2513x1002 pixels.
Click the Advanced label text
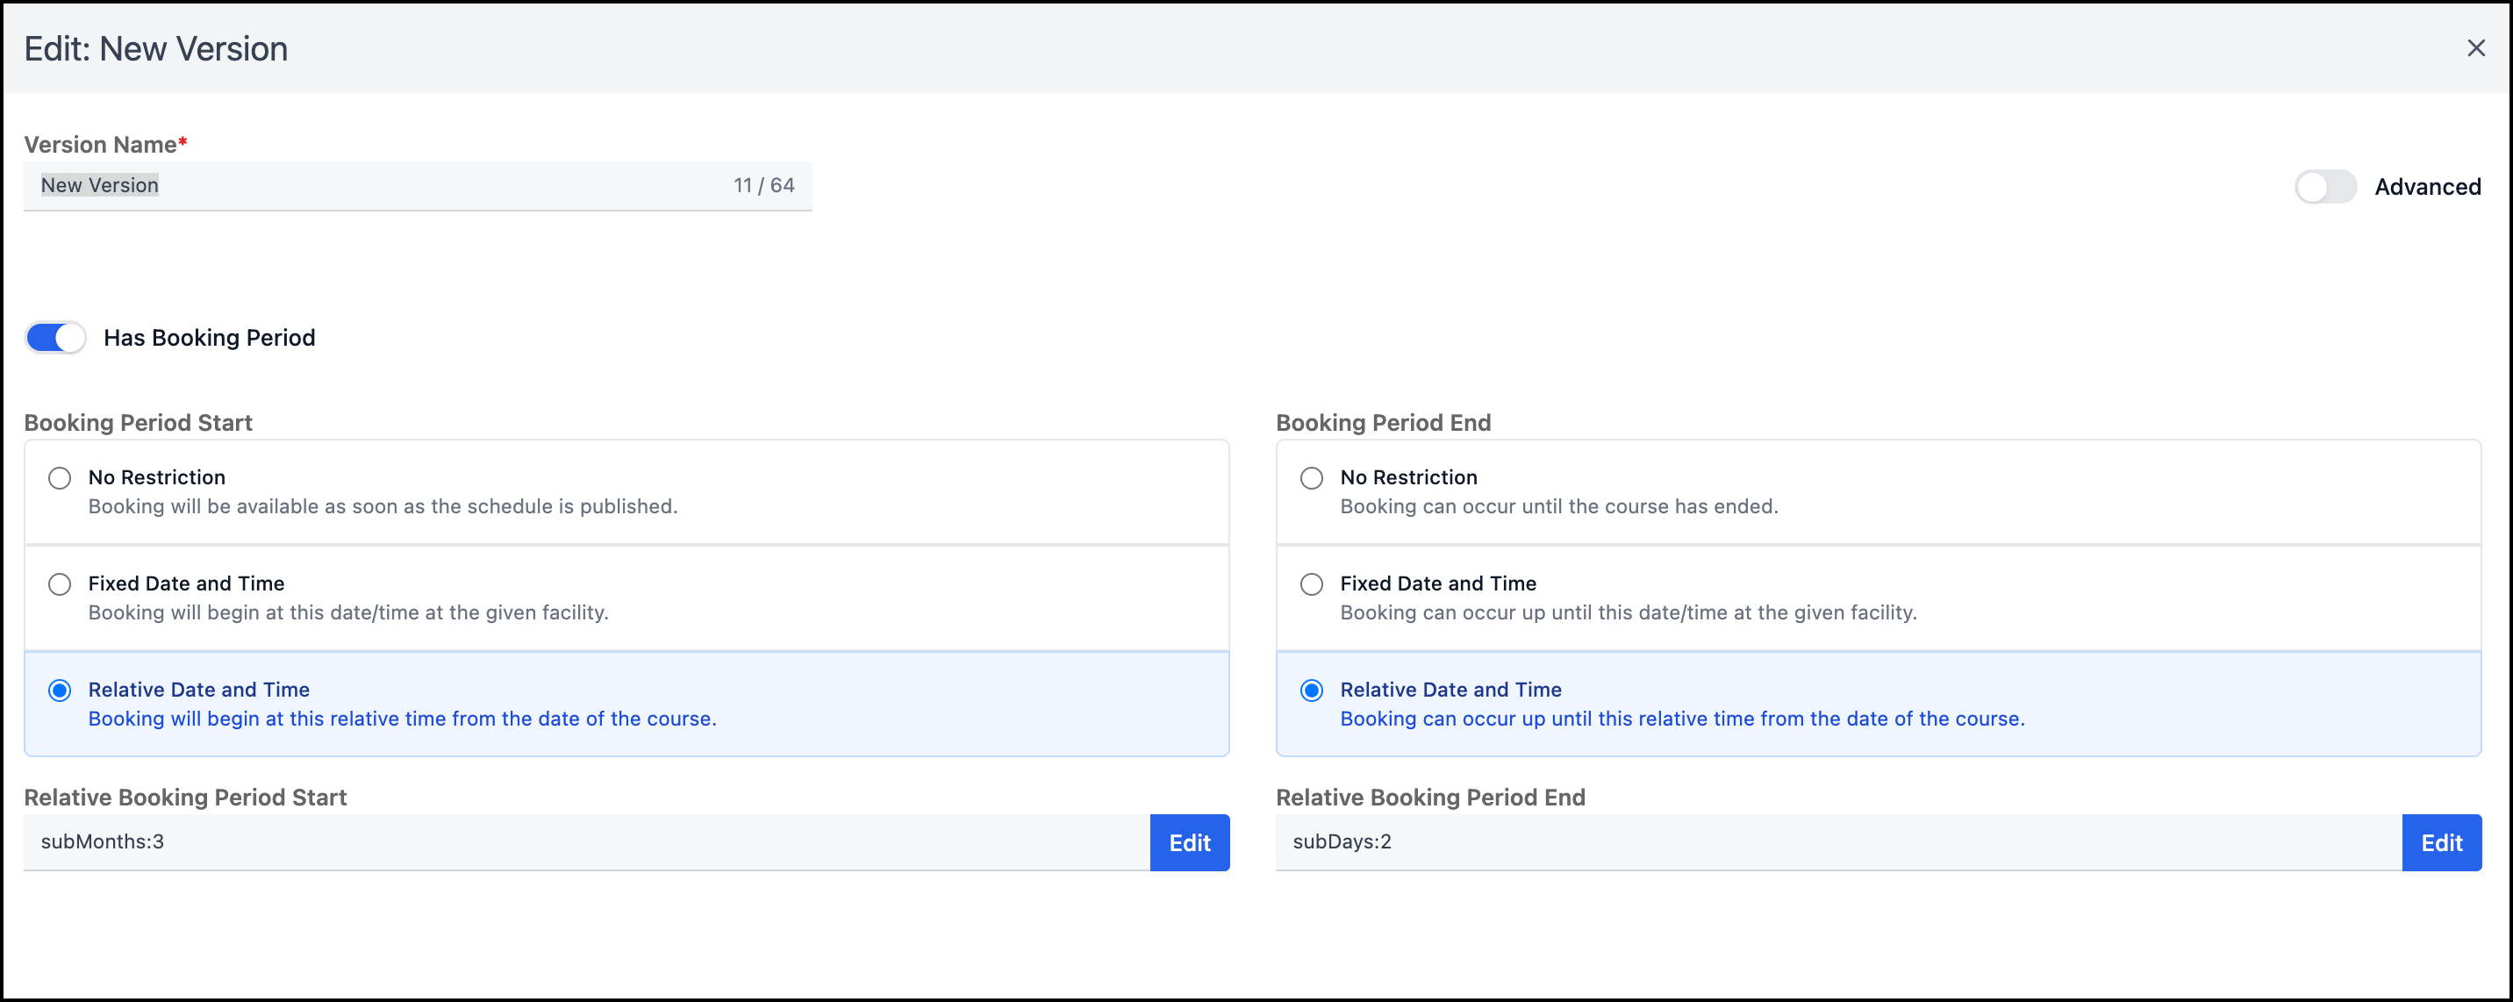(2427, 186)
